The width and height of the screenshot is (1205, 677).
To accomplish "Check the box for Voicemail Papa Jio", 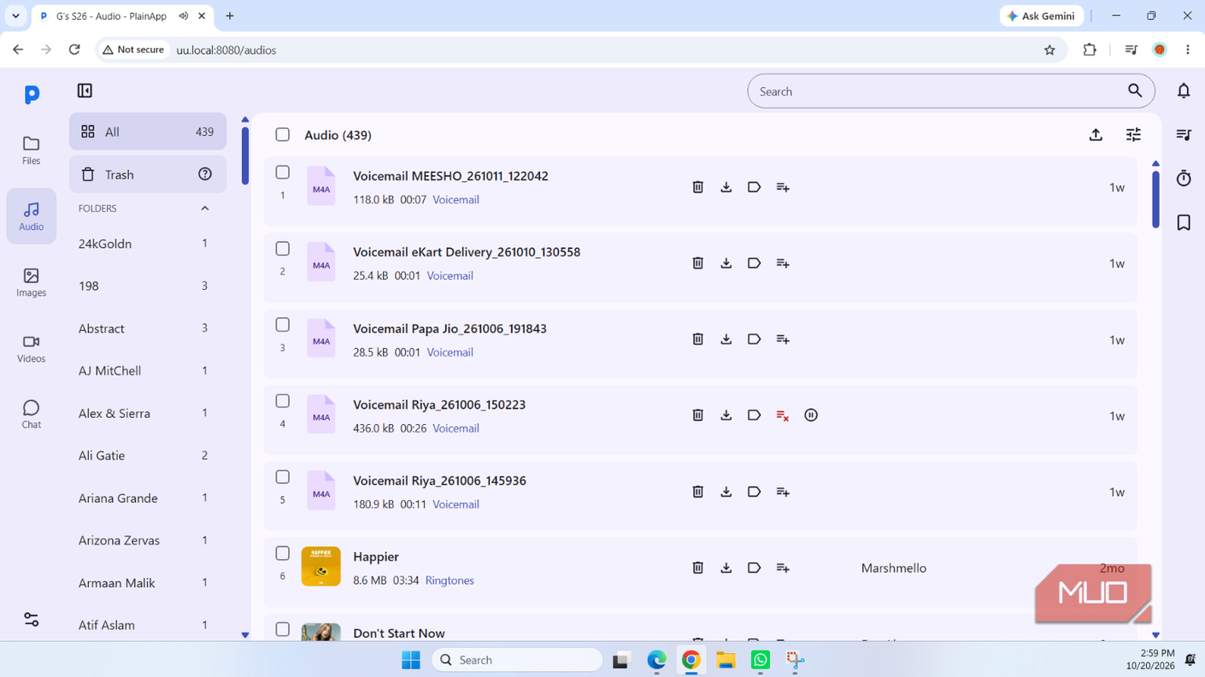I will [282, 325].
